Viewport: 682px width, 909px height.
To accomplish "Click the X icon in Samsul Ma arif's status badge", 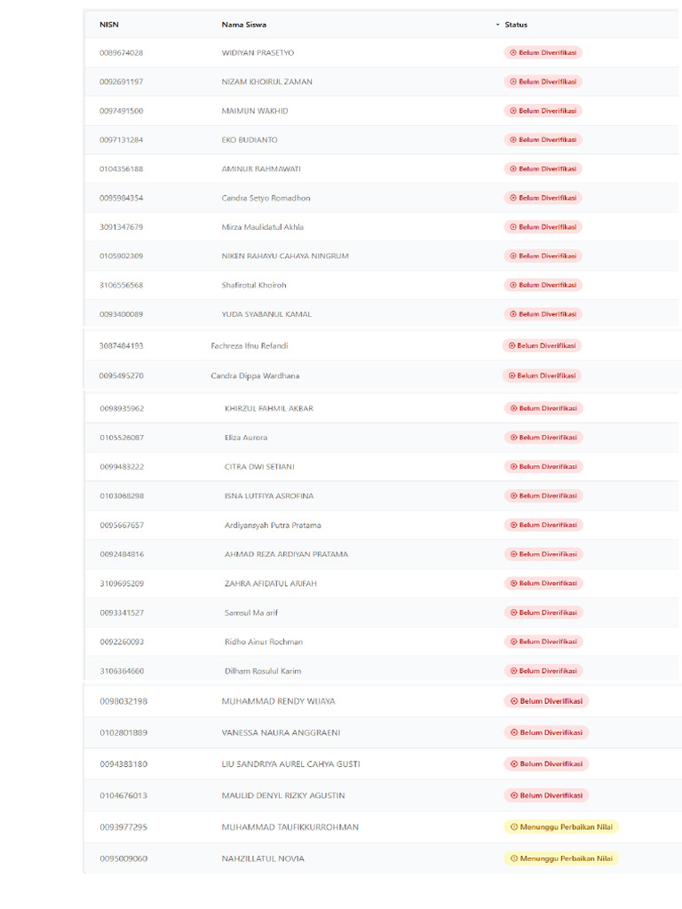I will pyautogui.click(x=512, y=613).
